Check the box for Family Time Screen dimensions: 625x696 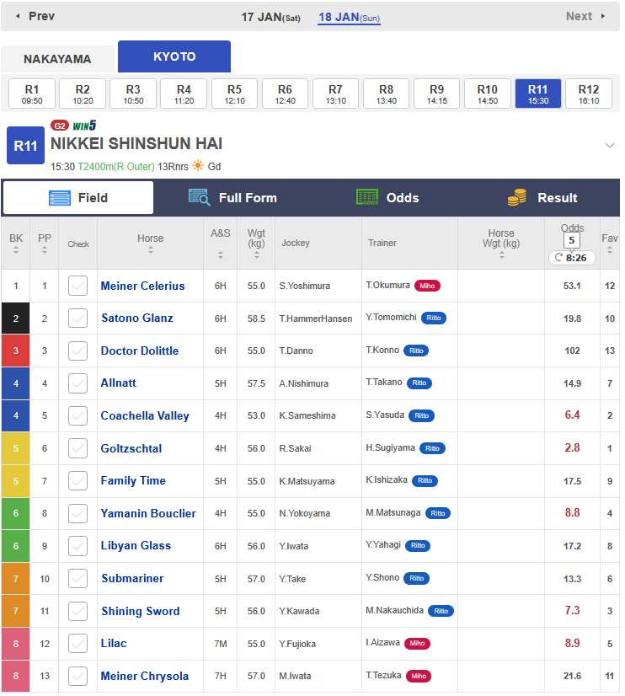[x=77, y=481]
